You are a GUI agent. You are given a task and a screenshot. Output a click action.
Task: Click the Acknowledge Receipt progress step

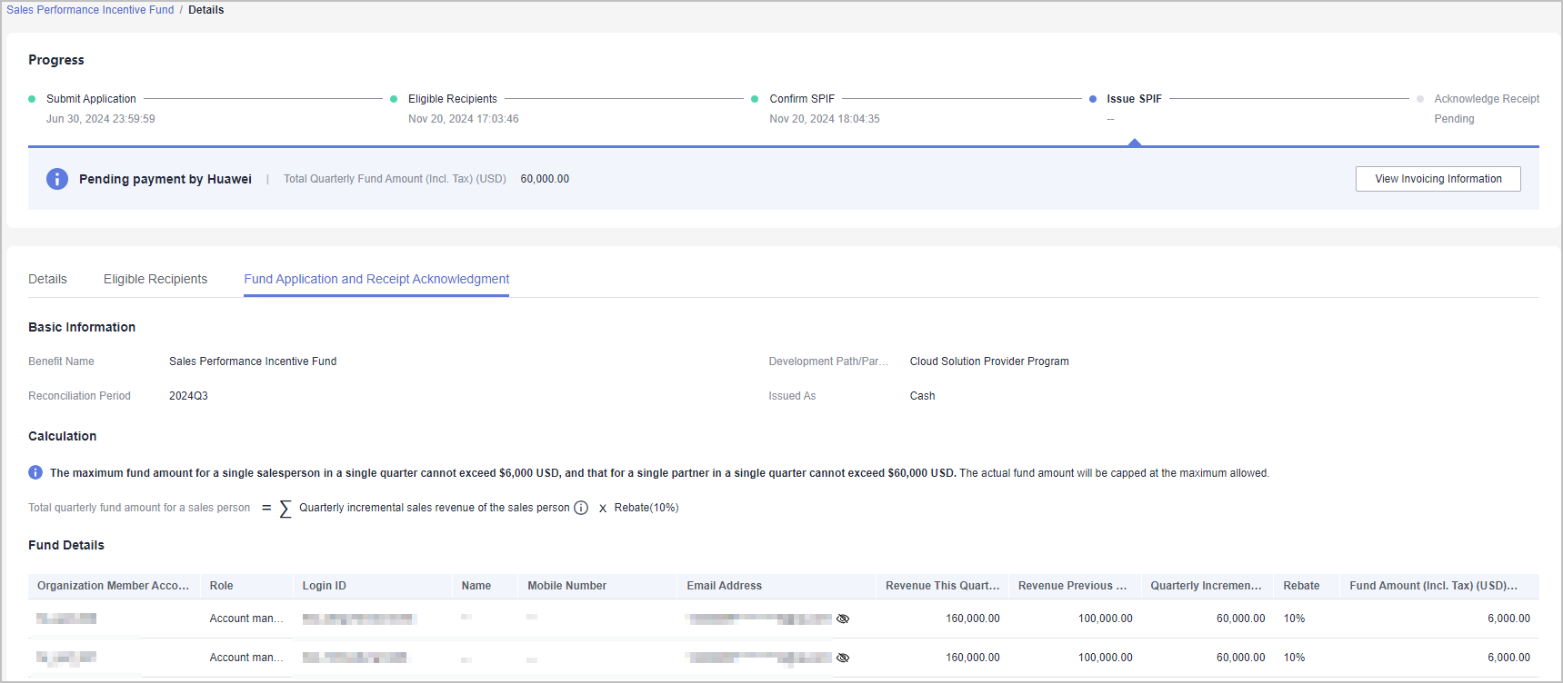coord(1486,99)
